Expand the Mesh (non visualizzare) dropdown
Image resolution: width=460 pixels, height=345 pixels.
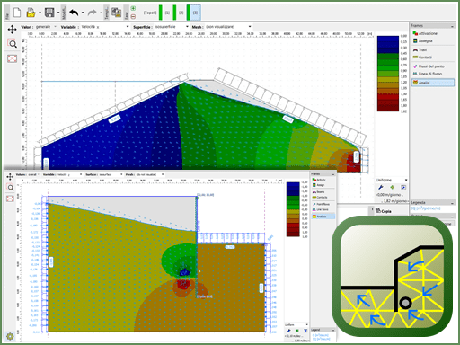(x=228, y=27)
